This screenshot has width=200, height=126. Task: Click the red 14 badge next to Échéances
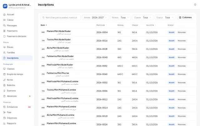coord(29,107)
